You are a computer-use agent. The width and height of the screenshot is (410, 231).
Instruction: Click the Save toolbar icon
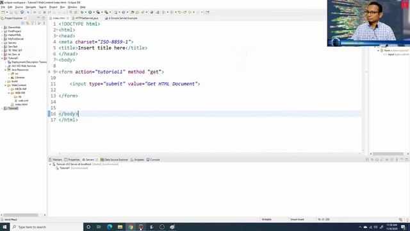[11, 12]
